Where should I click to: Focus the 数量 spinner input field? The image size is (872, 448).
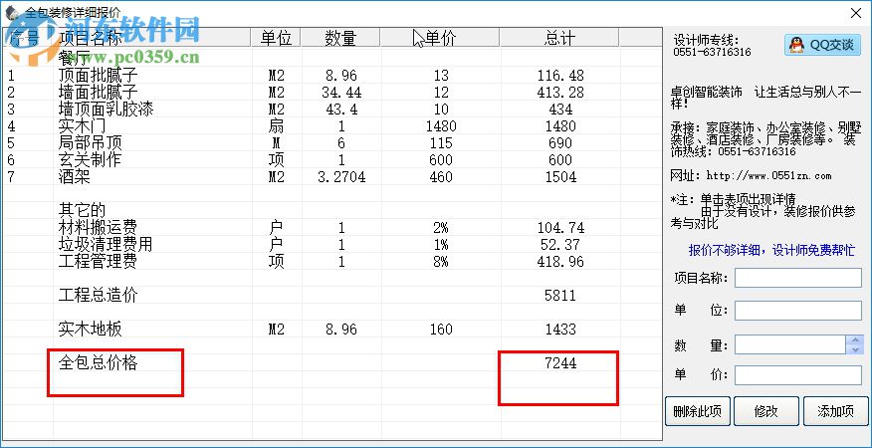pos(790,344)
